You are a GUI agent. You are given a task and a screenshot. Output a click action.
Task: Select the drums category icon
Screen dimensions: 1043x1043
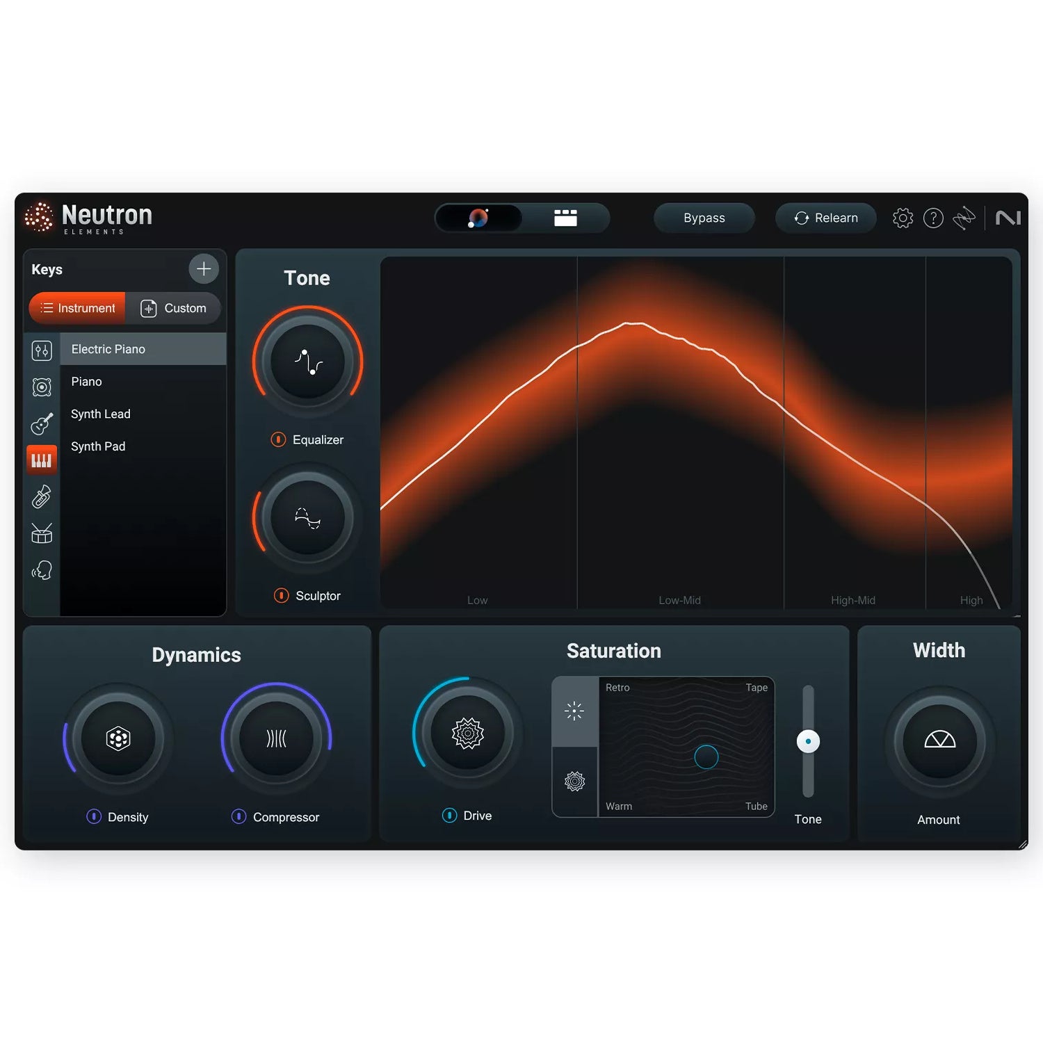[x=42, y=533]
